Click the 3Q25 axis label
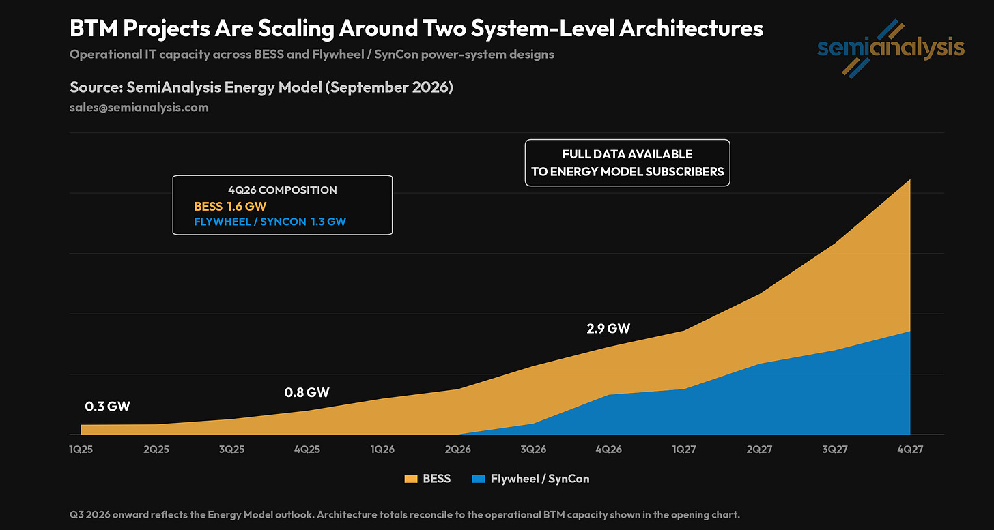 (231, 450)
